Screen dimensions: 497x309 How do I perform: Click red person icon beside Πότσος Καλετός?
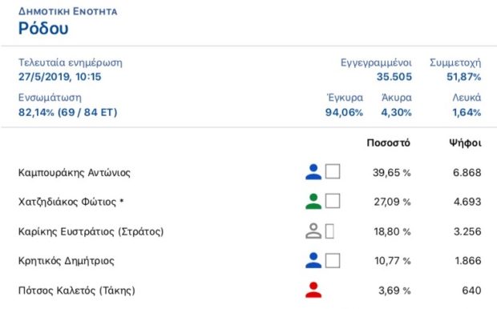313,290
